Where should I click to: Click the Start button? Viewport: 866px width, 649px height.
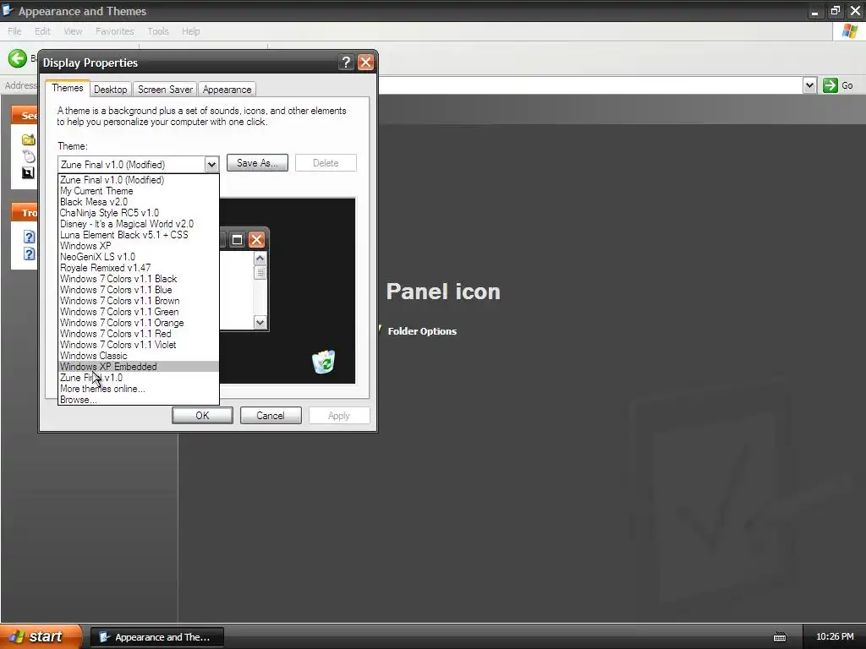[39, 636]
